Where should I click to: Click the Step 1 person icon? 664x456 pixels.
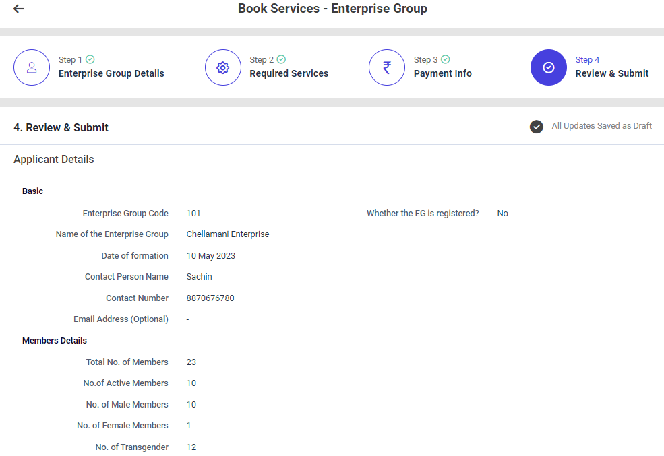point(32,67)
